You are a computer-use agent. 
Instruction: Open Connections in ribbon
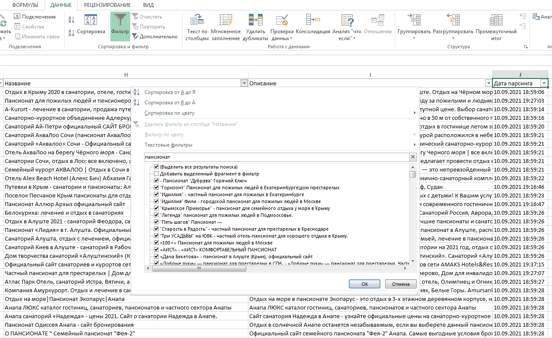[x=34, y=17]
